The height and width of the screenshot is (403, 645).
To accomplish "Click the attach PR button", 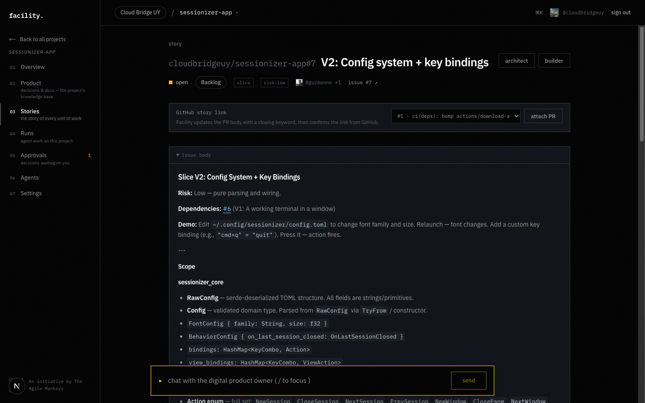I will 543,116.
